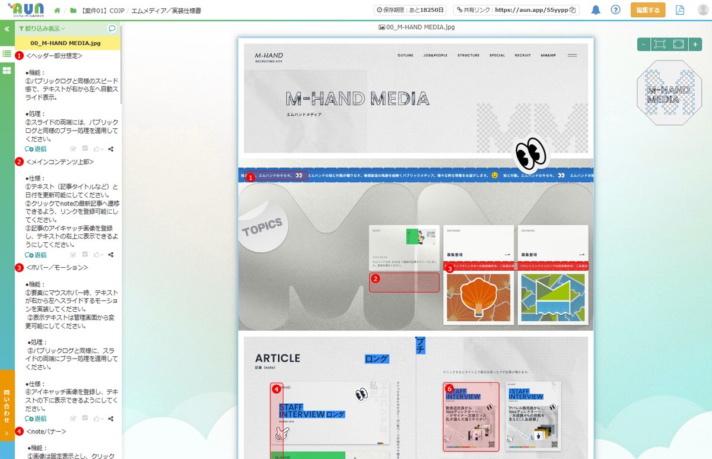This screenshot has width=712, height=459.
Task: Open the エムメディア／実装仕様書 breadcrumb
Action: [x=166, y=11]
